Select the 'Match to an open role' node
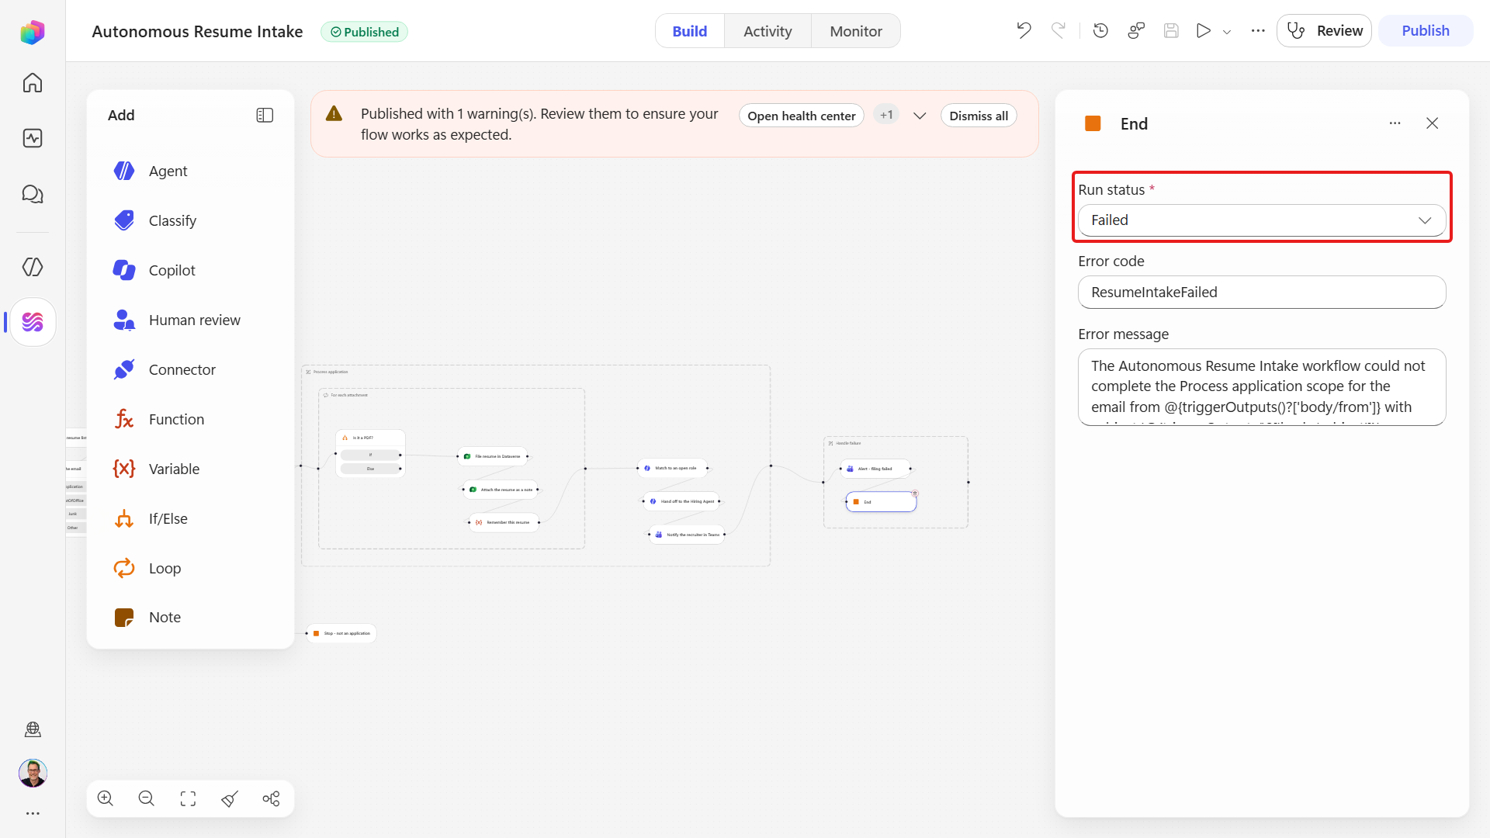This screenshot has height=838, width=1490. click(x=672, y=468)
